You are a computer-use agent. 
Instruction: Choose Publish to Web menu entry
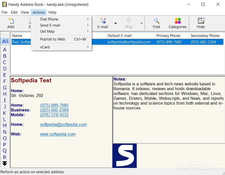click(61, 39)
